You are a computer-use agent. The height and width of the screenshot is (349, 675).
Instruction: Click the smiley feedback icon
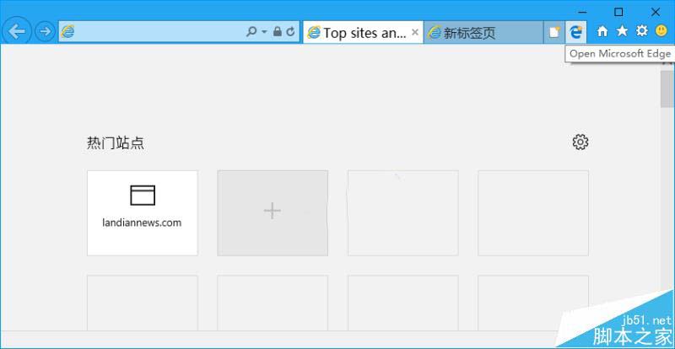pos(661,30)
